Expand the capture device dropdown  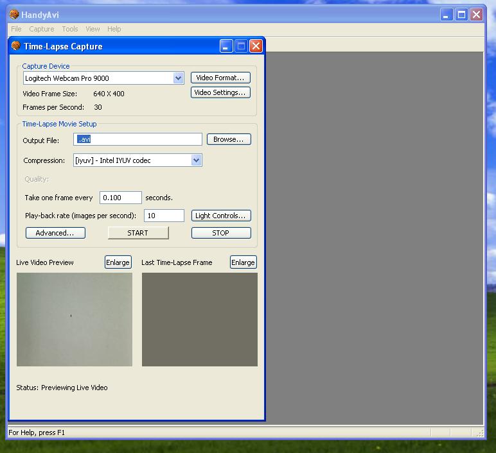tap(178, 78)
